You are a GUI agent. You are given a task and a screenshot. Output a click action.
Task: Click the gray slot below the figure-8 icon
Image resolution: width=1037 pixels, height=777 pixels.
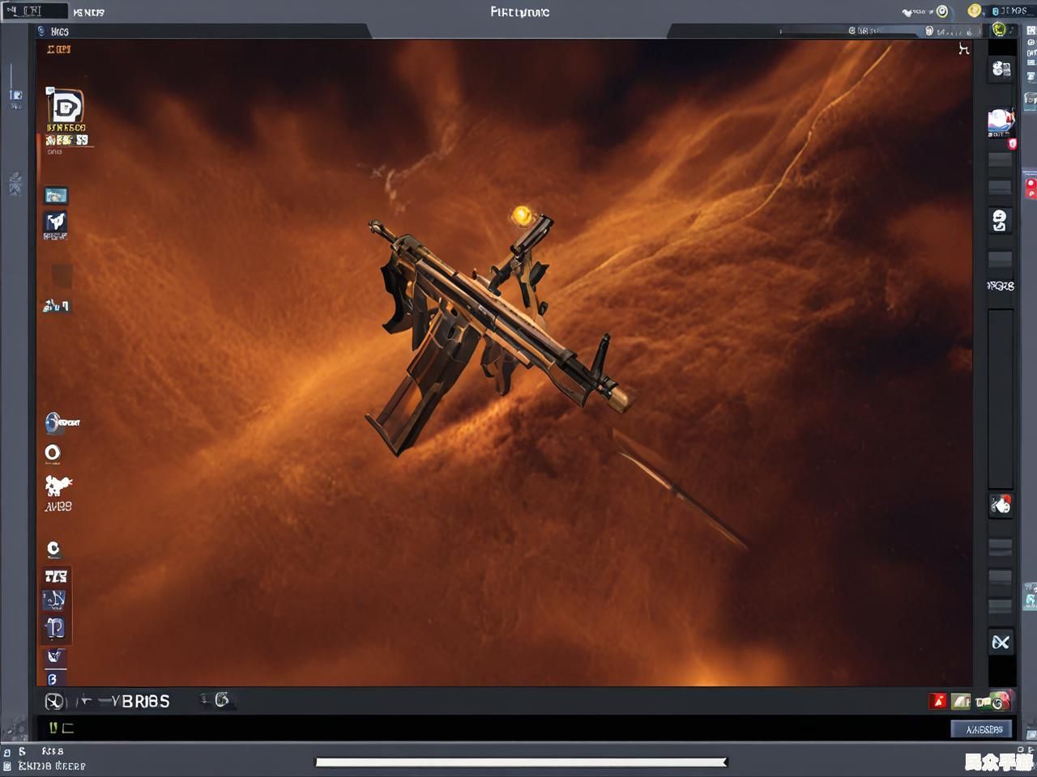pyautogui.click(x=1001, y=259)
